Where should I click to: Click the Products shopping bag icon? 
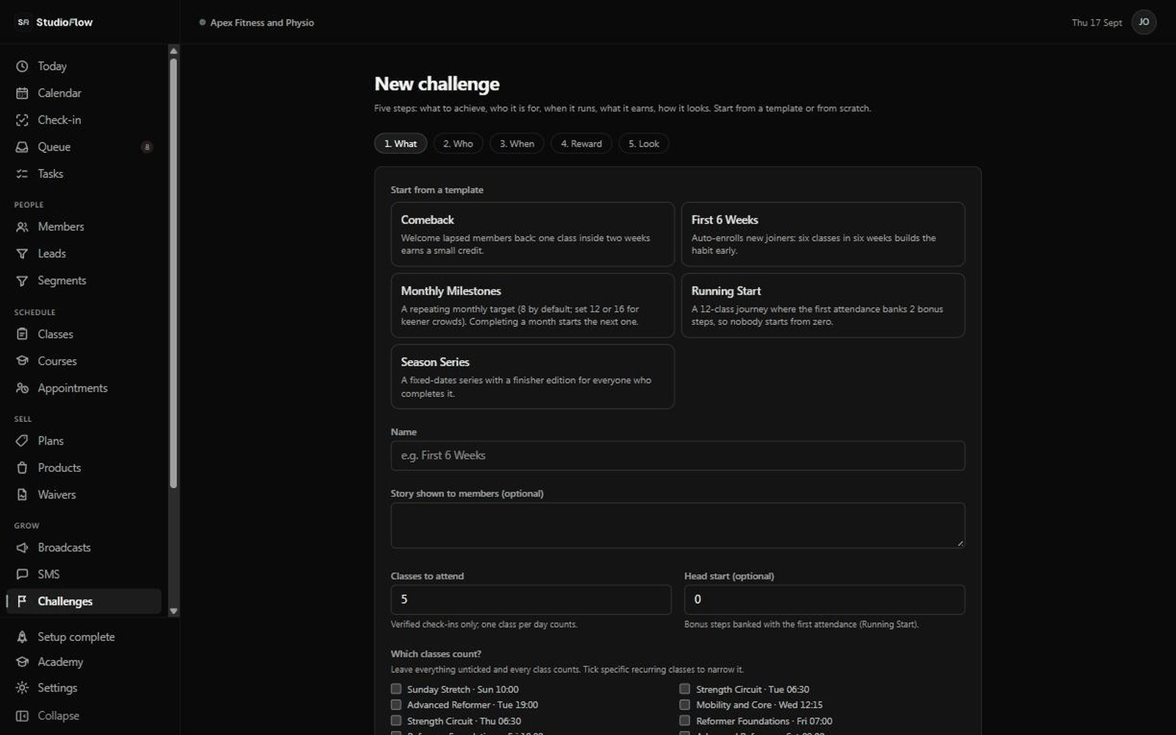click(x=22, y=468)
